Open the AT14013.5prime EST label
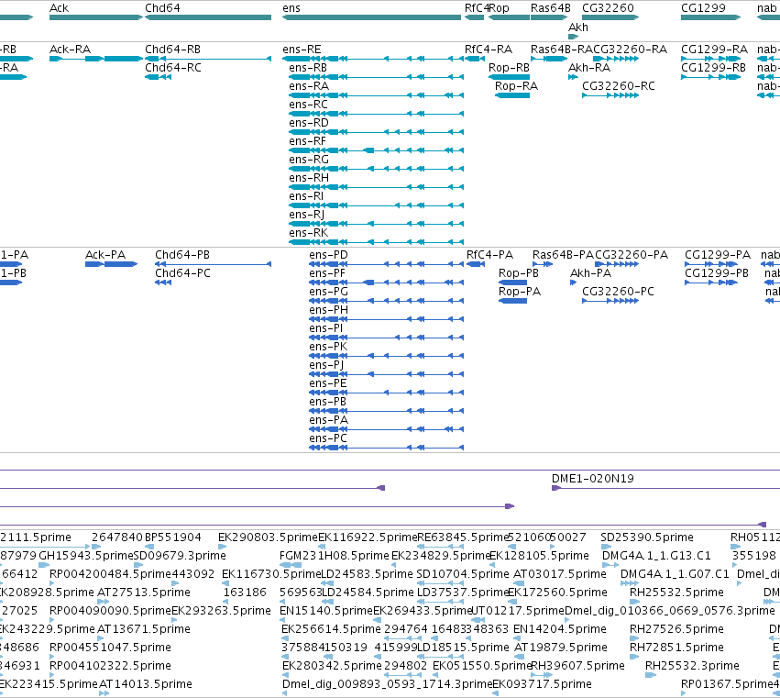 click(145, 684)
